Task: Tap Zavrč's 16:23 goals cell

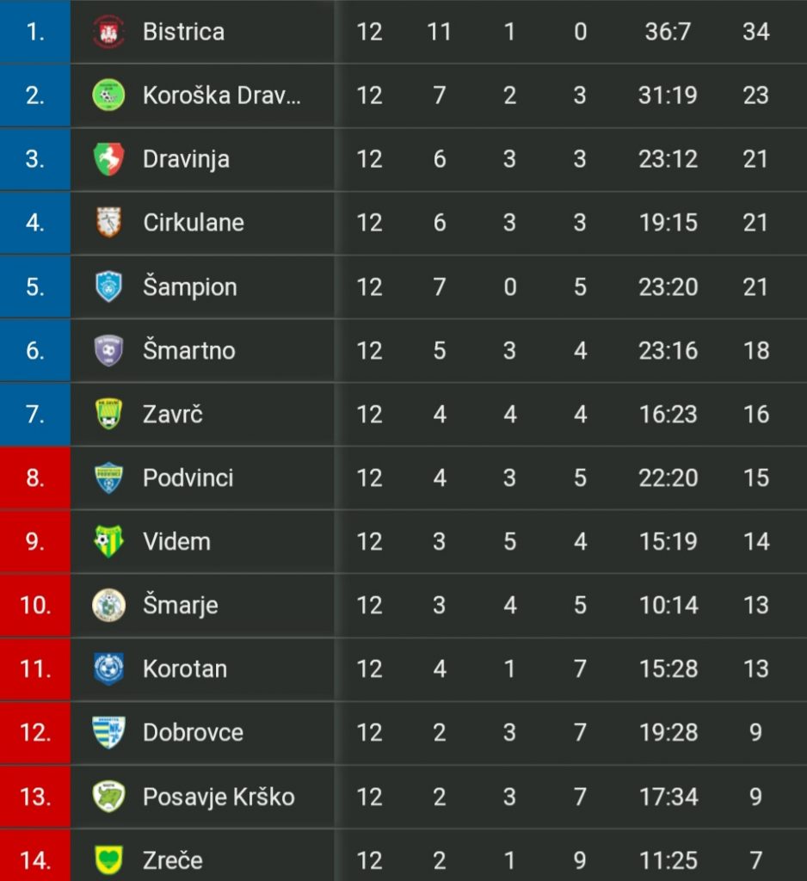Action: tap(668, 414)
